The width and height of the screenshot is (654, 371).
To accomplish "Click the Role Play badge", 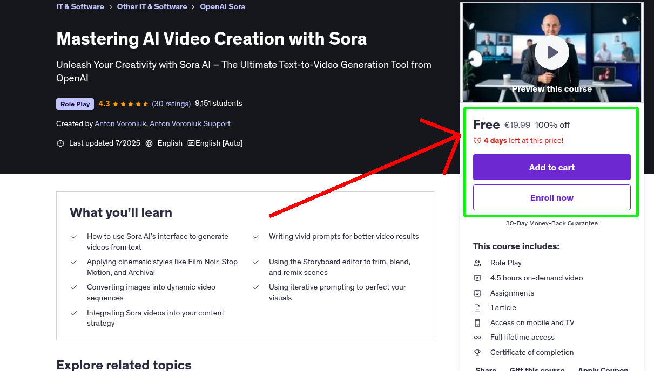I will coord(75,104).
